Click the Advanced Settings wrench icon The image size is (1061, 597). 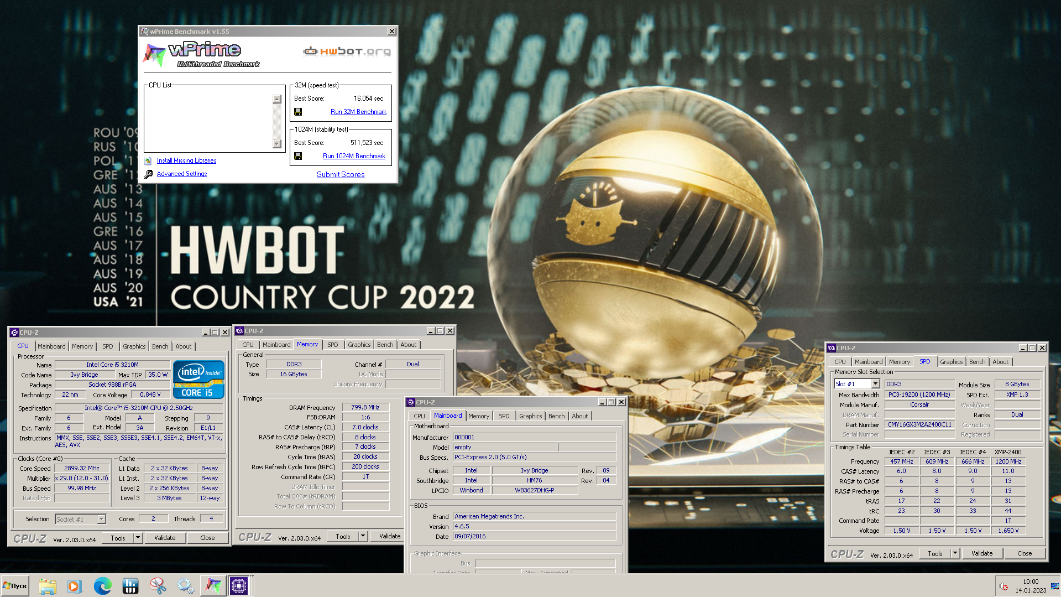pos(148,174)
